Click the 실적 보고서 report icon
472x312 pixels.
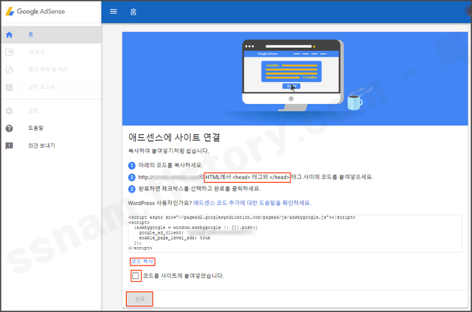click(10, 87)
